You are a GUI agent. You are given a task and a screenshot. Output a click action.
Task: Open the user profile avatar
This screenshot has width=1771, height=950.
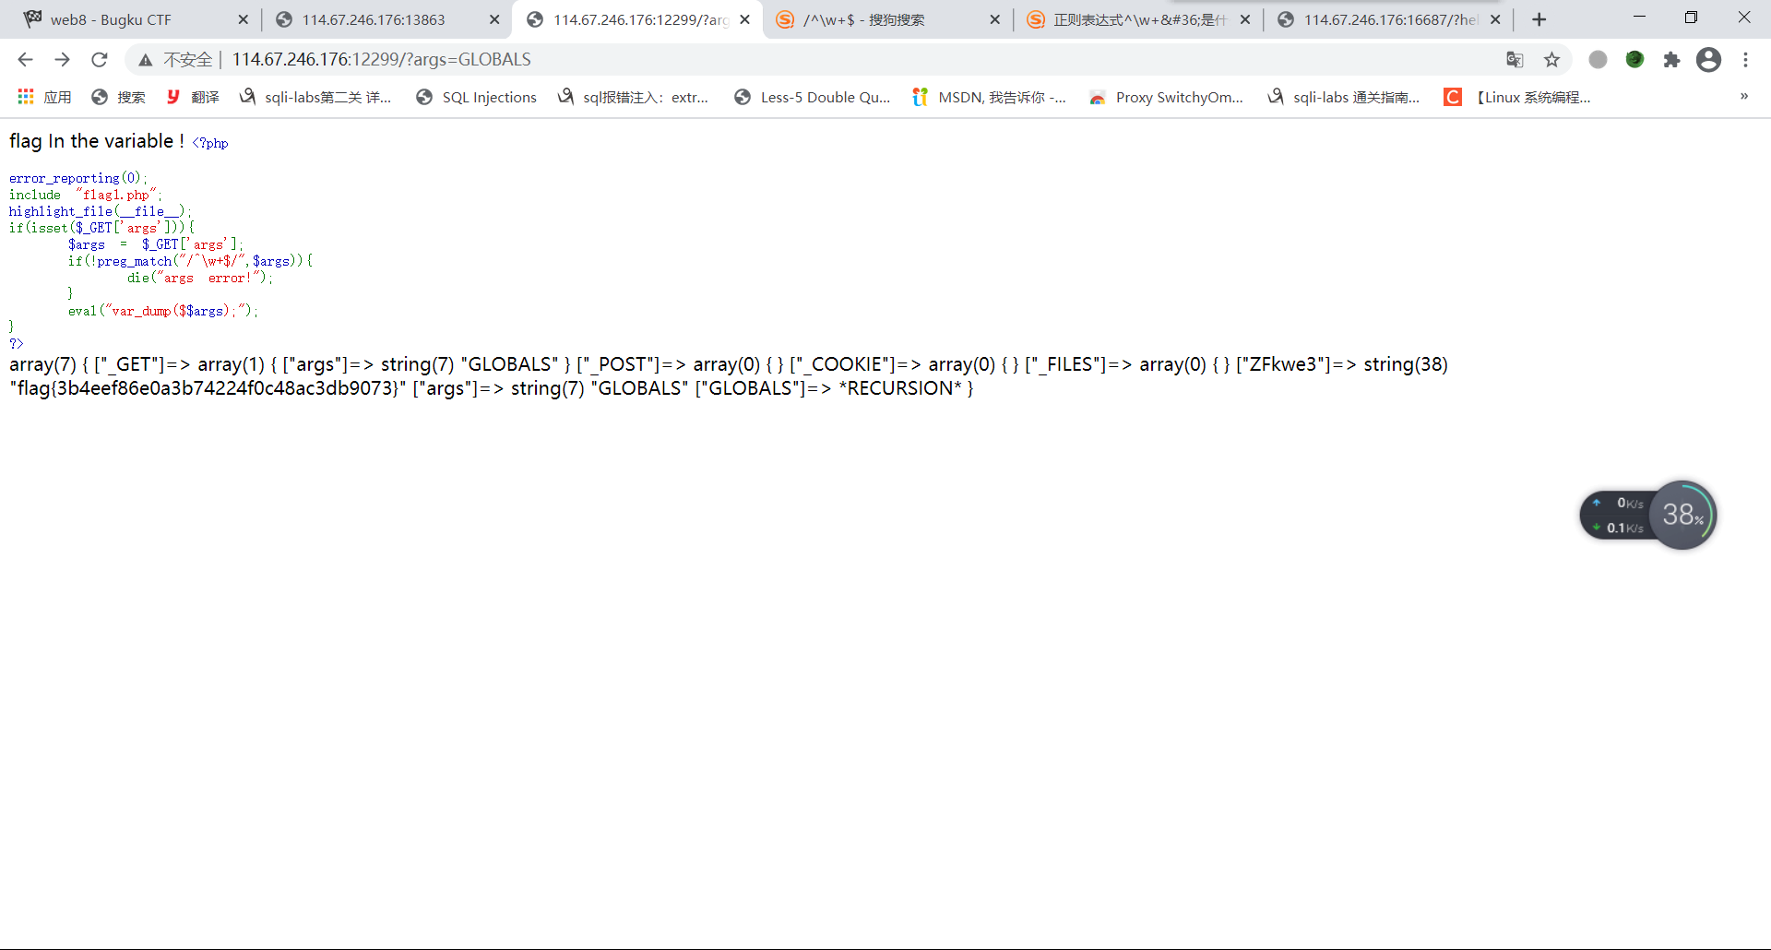1708,60
